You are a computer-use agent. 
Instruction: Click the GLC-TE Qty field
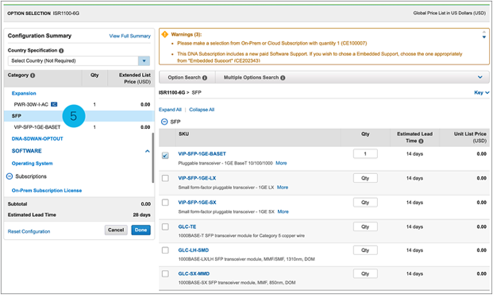click(x=365, y=227)
